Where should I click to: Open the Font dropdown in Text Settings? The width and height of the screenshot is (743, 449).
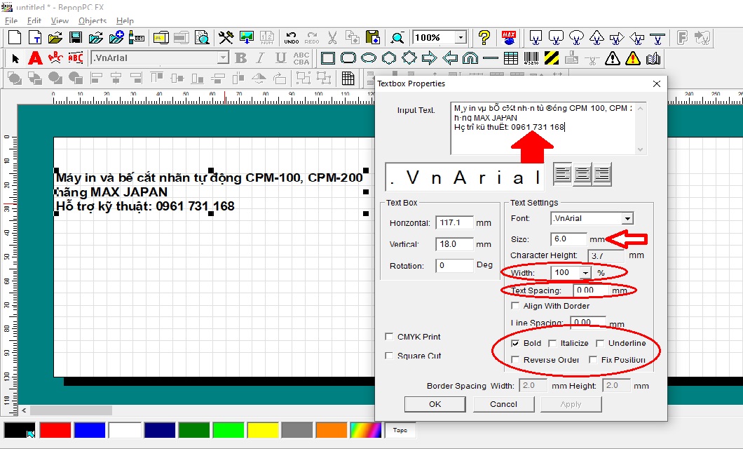pos(627,219)
